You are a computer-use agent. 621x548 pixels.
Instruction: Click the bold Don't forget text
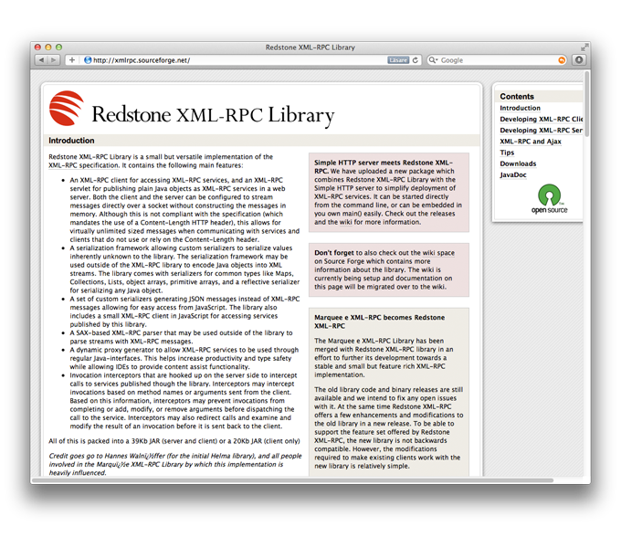(334, 253)
